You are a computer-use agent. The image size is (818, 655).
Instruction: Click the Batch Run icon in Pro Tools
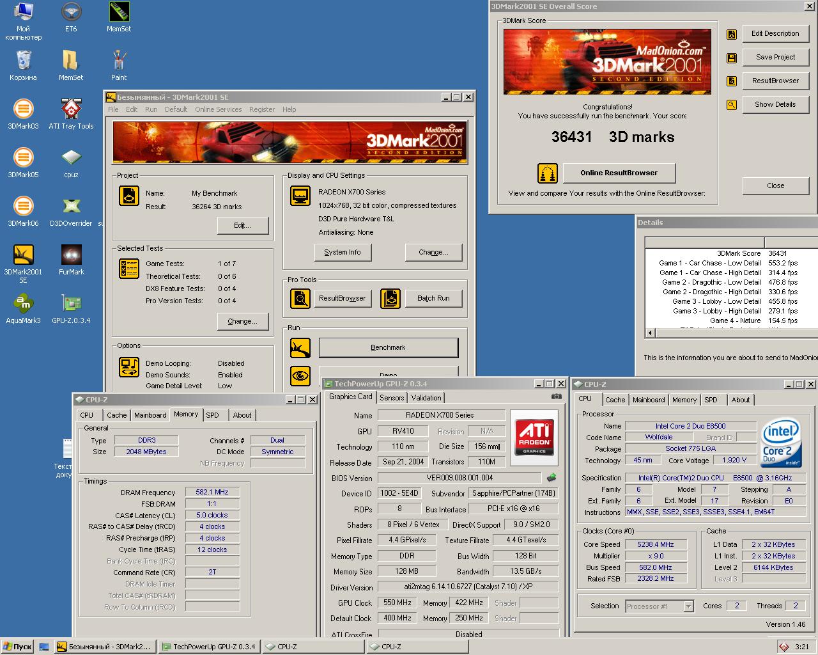[390, 298]
